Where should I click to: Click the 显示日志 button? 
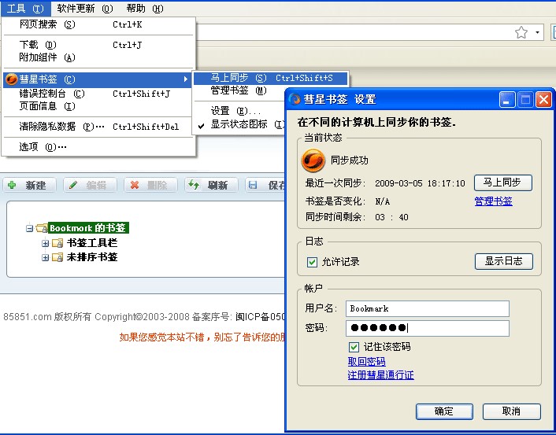click(x=503, y=261)
